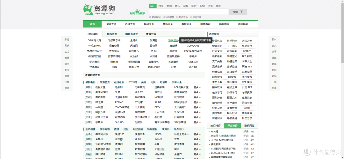
Task: Open the 首页 main navigation item
Action: 92,24
